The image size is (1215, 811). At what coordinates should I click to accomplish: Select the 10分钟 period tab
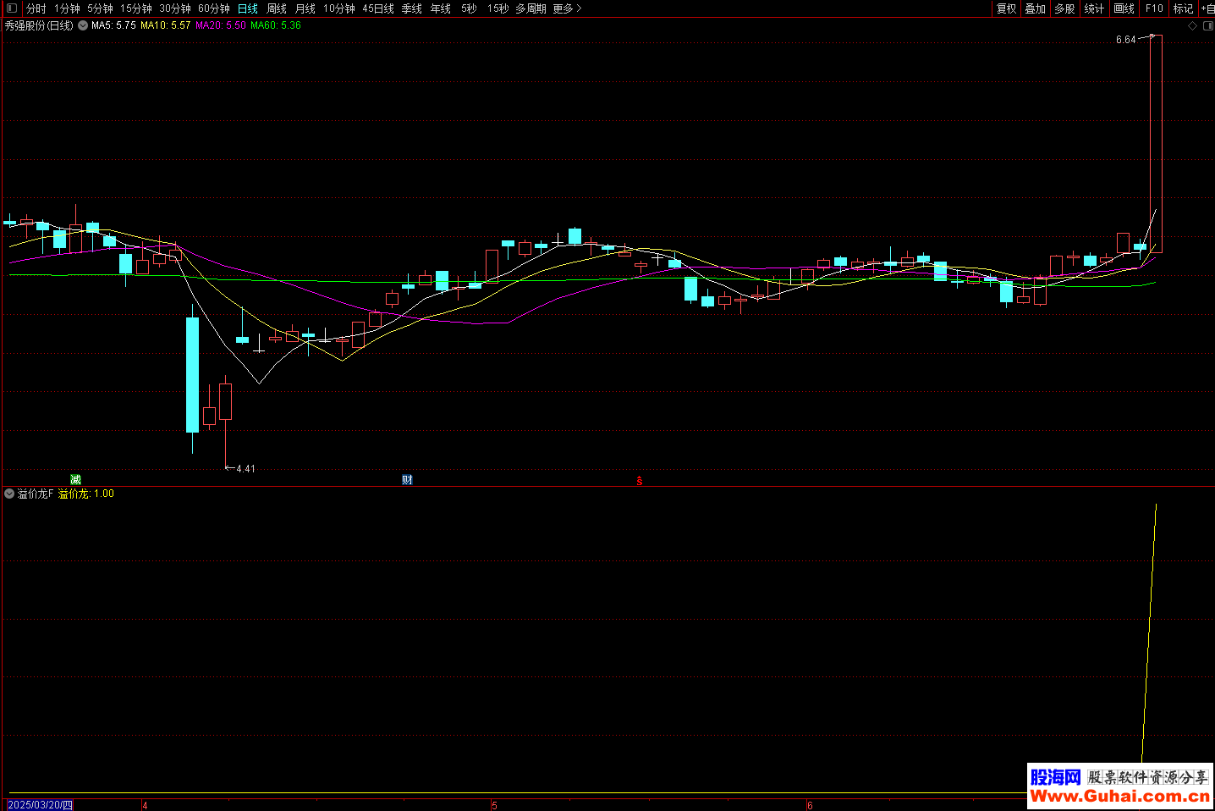339,8
